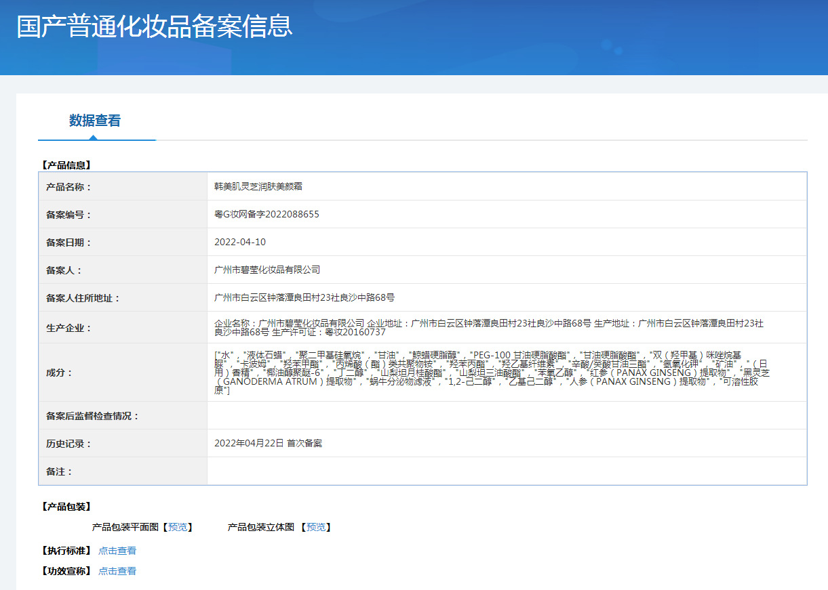Screen dimensions: 828x590
Task: Open the 数据查看 tab
Action: pos(95,121)
